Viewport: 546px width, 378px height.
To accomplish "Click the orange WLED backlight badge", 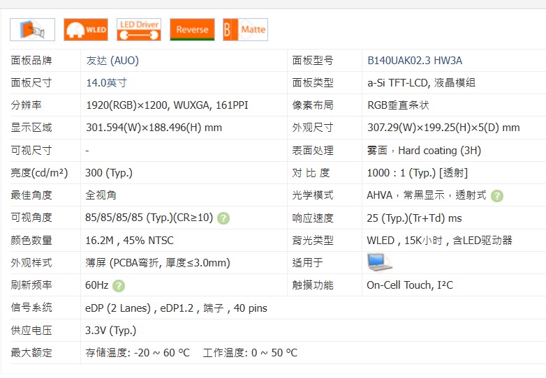I will coord(85,29).
